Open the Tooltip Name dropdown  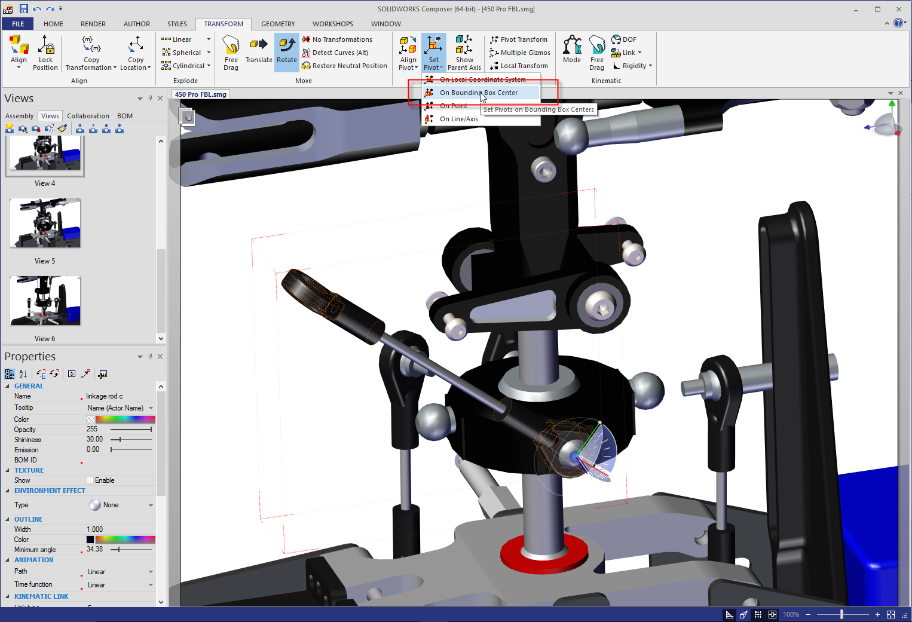point(151,408)
